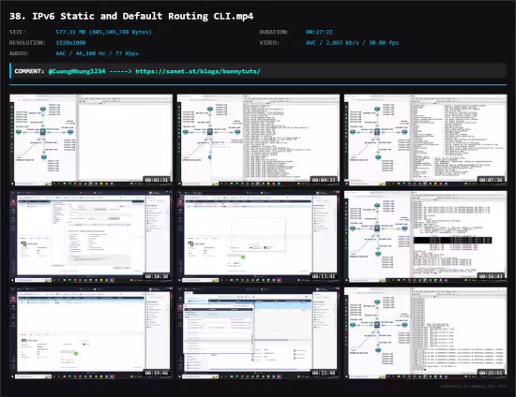Click the "DURATION:" field label
The width and height of the screenshot is (516, 397).
coord(274,32)
